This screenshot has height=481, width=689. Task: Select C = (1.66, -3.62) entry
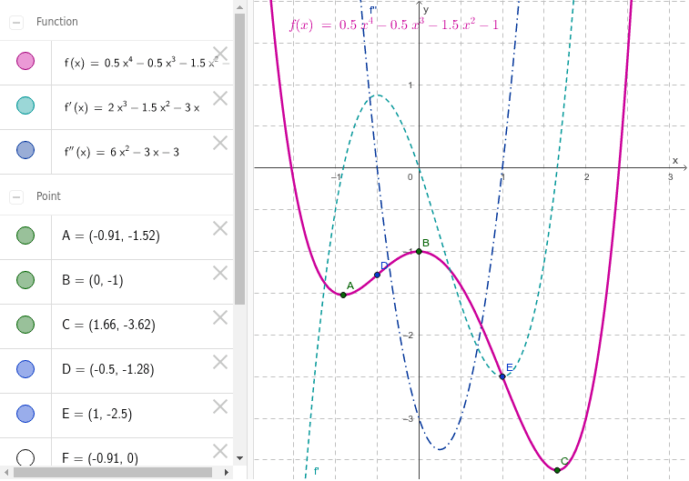pyautogui.click(x=108, y=325)
